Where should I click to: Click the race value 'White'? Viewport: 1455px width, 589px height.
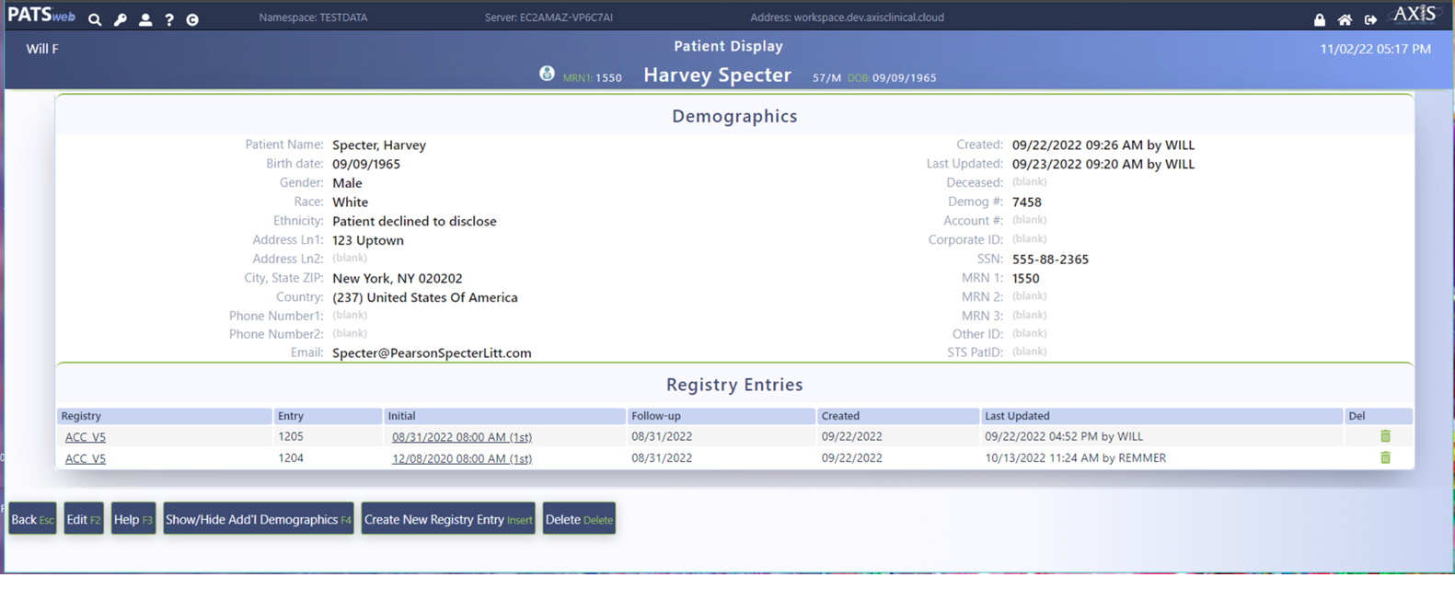[350, 202]
